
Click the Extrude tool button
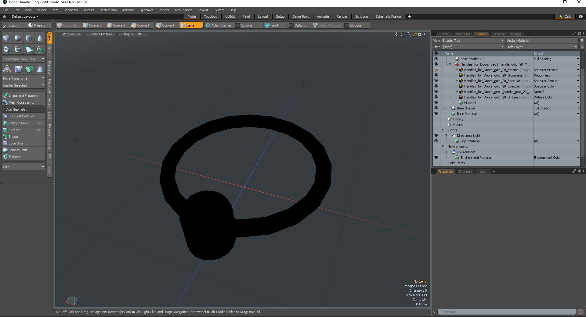pos(24,130)
